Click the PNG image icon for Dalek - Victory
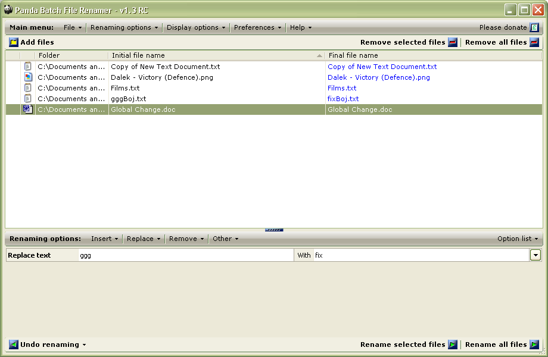548x357 pixels. 28,77
